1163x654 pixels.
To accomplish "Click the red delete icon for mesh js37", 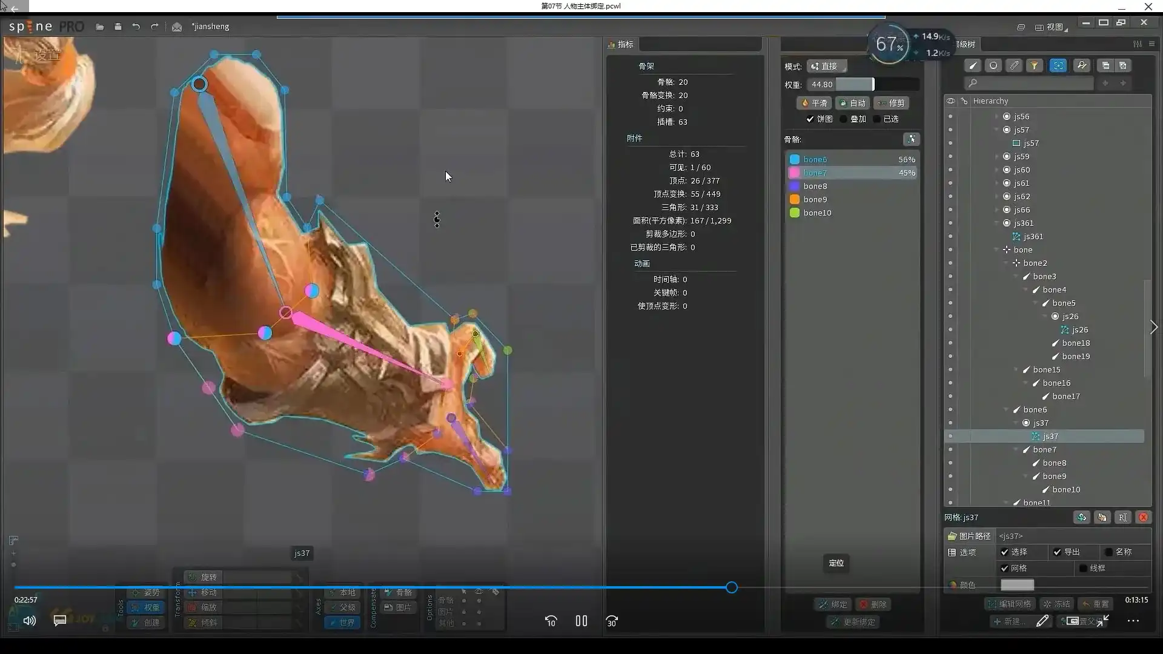I will 1143,517.
